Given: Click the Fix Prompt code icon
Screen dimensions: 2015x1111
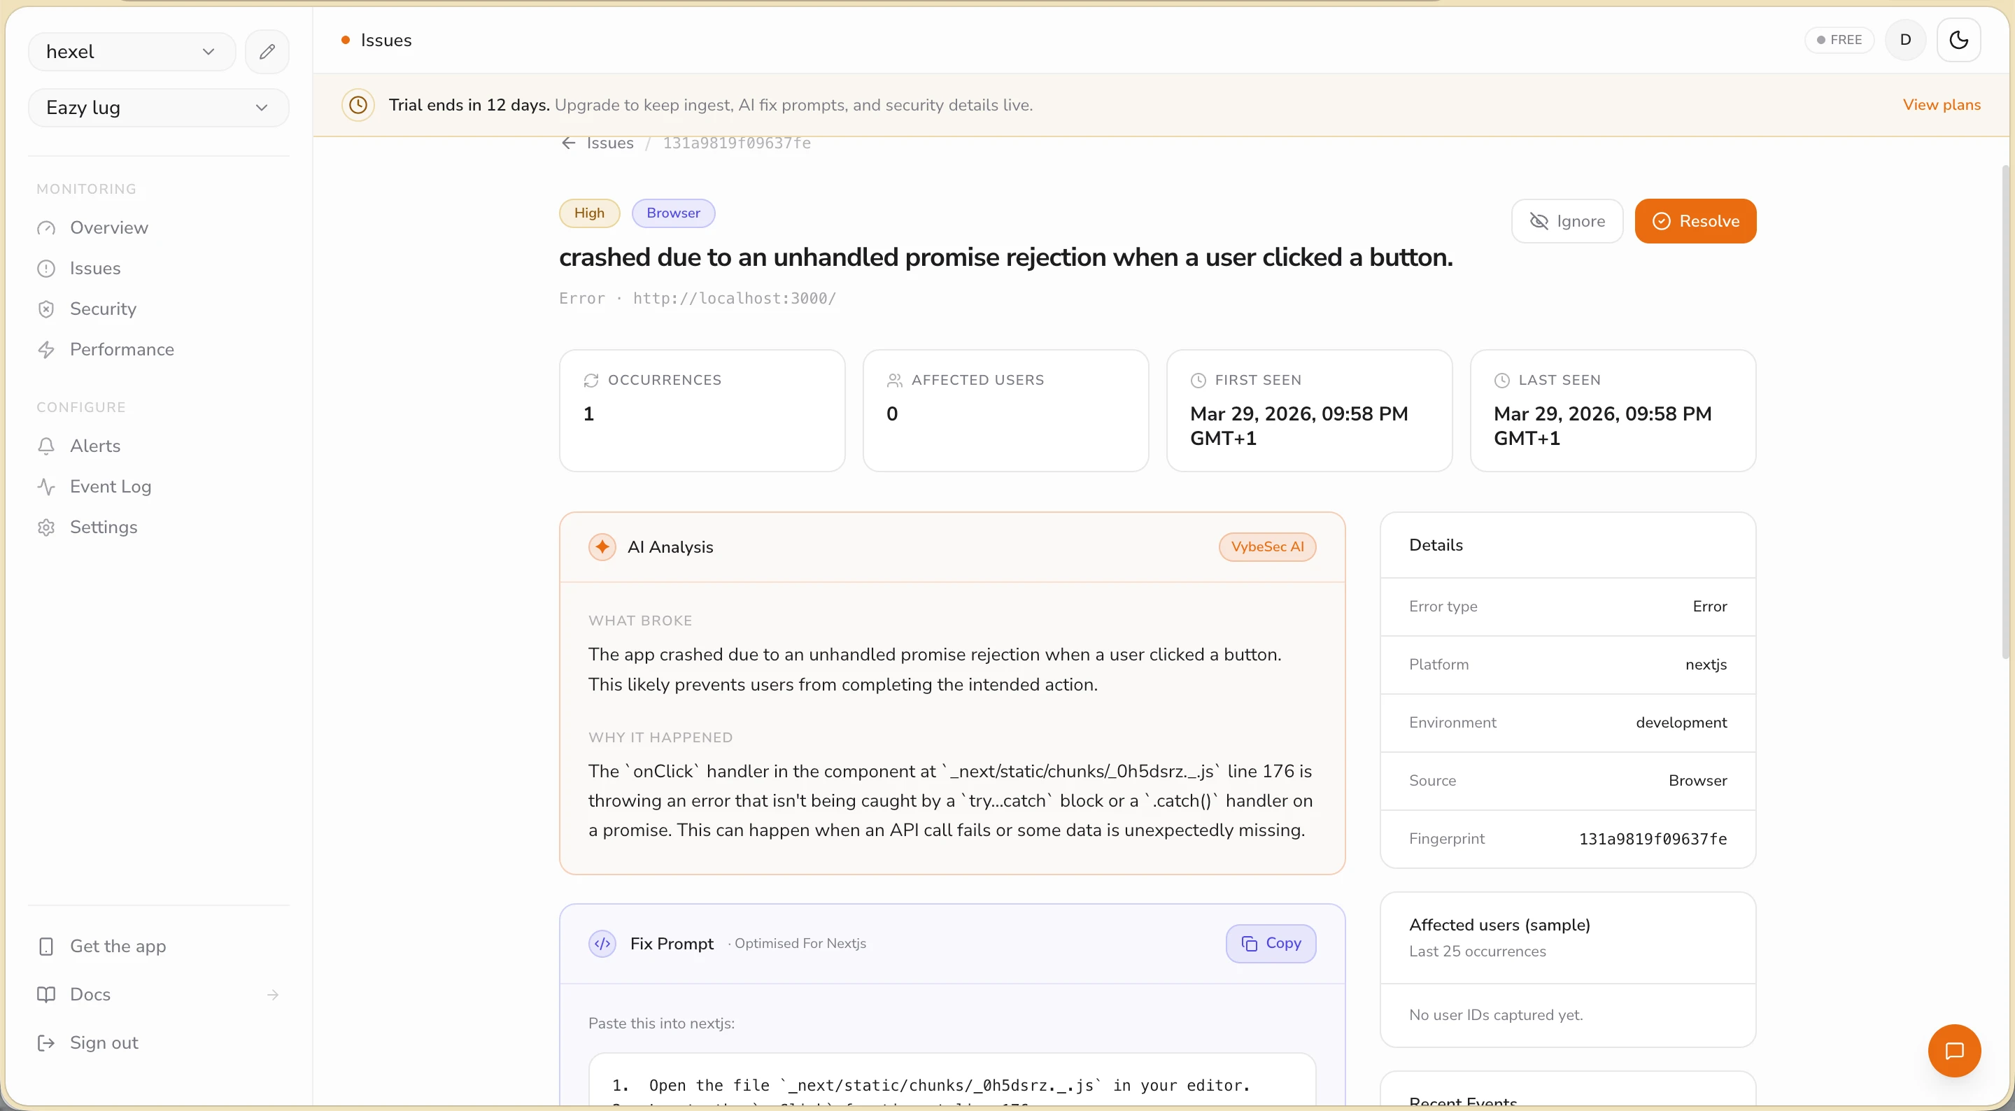Looking at the screenshot, I should tap(602, 944).
